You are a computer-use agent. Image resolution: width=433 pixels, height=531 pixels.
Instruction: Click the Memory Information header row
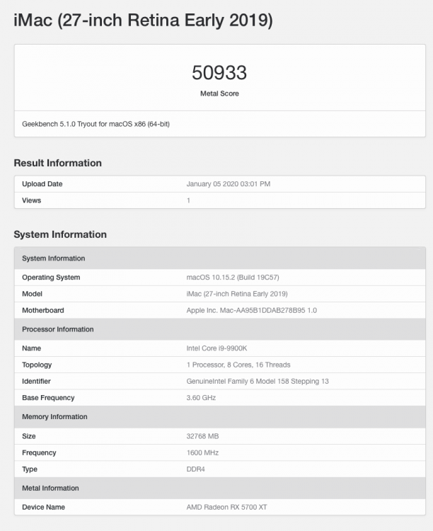(x=220, y=416)
